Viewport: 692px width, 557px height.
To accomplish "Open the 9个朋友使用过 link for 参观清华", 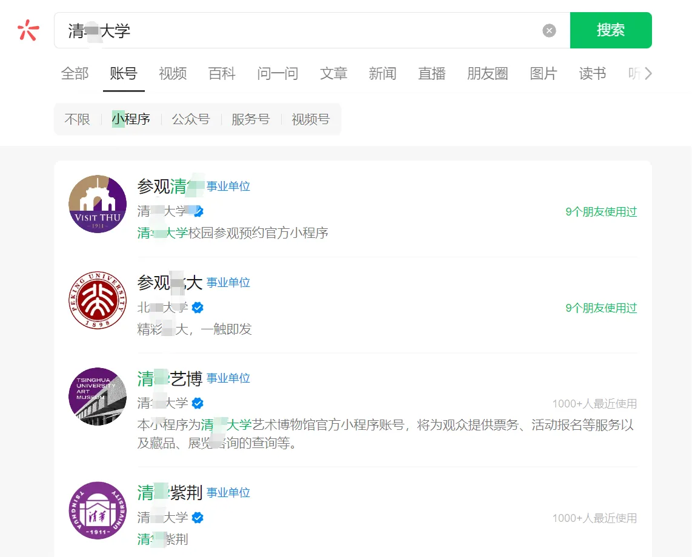I will 601,212.
